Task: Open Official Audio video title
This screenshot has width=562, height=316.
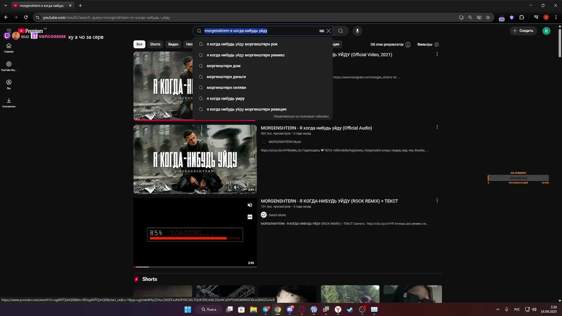Action: pos(316,128)
